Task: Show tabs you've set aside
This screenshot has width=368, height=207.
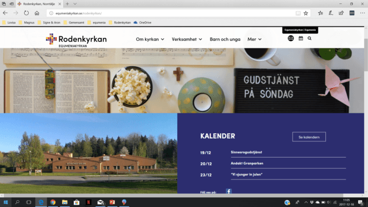Action: click(4, 4)
